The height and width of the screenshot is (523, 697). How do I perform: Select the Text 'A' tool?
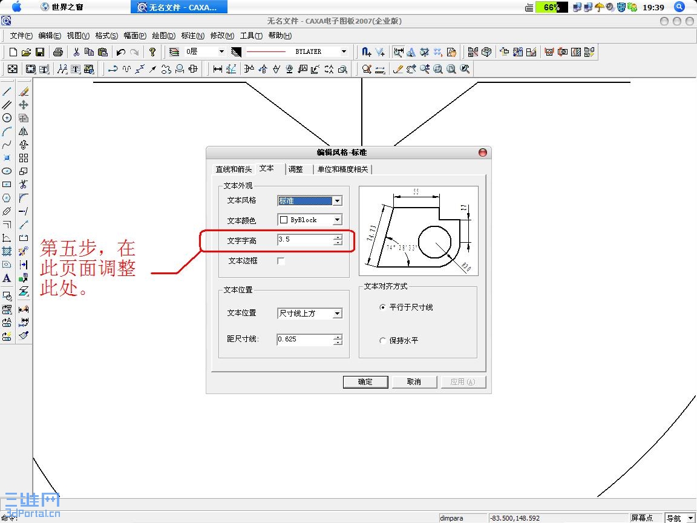click(7, 278)
